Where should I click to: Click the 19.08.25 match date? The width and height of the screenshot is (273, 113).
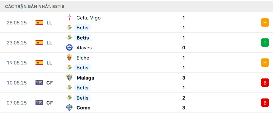pyautogui.click(x=17, y=63)
